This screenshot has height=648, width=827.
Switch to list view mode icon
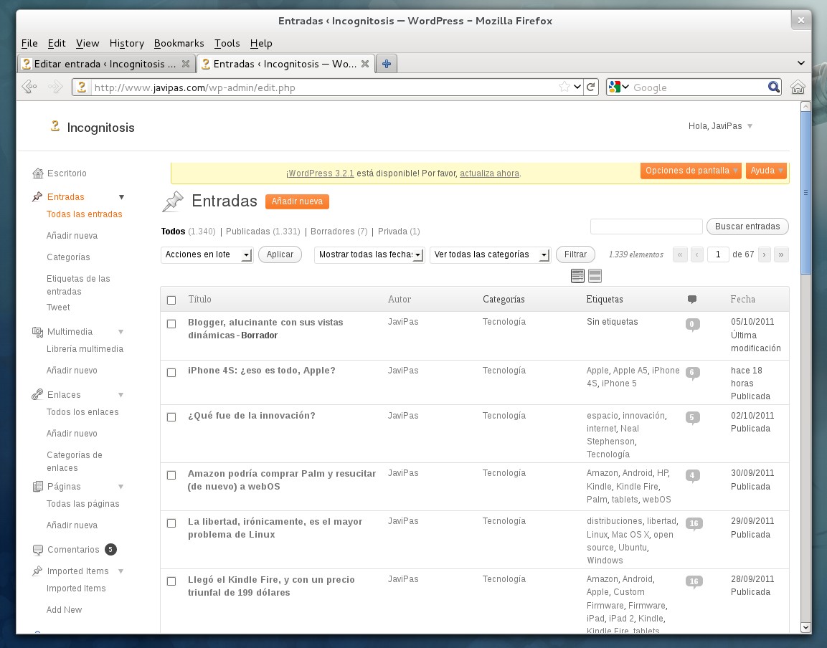577,276
